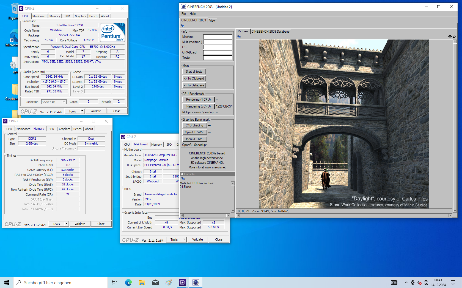Open Task View on the taskbar

[x=114, y=283]
